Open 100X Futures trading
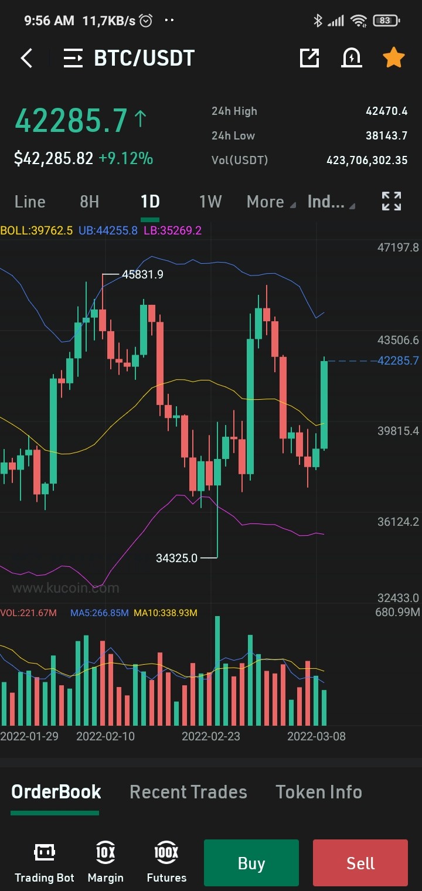The height and width of the screenshot is (891, 422). (x=166, y=863)
